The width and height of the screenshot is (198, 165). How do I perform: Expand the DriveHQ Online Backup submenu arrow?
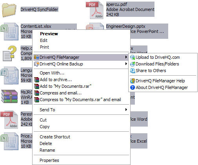coord(126,64)
